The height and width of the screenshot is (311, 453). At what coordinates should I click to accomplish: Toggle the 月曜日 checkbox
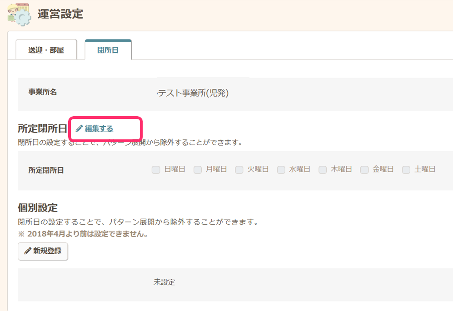[198, 170]
